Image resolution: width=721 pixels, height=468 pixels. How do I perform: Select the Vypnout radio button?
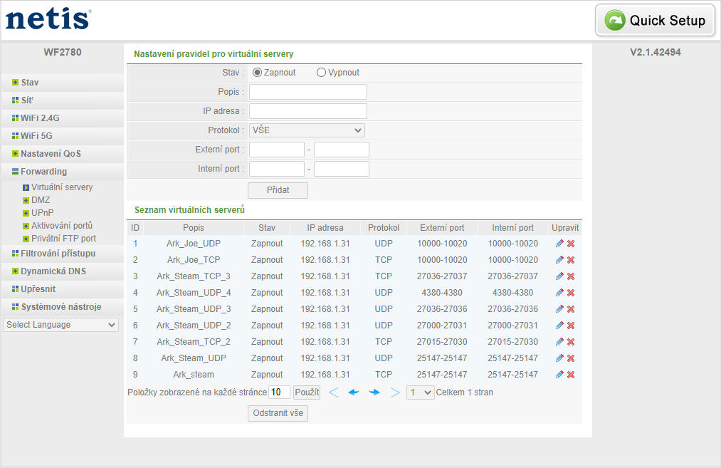pyautogui.click(x=321, y=73)
